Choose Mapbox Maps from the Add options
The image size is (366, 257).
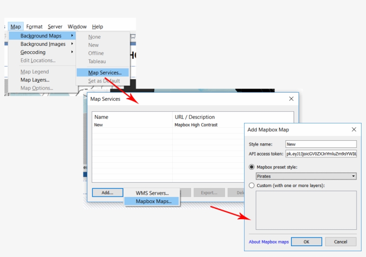click(x=153, y=201)
